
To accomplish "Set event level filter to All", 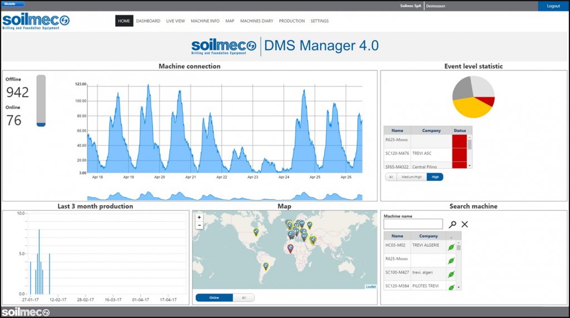I will pyautogui.click(x=391, y=177).
